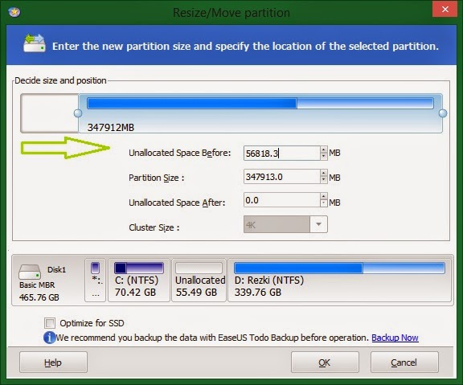The image size is (463, 385).
Task: Increase Unallocated Space After with up arrow
Action: pos(324,197)
